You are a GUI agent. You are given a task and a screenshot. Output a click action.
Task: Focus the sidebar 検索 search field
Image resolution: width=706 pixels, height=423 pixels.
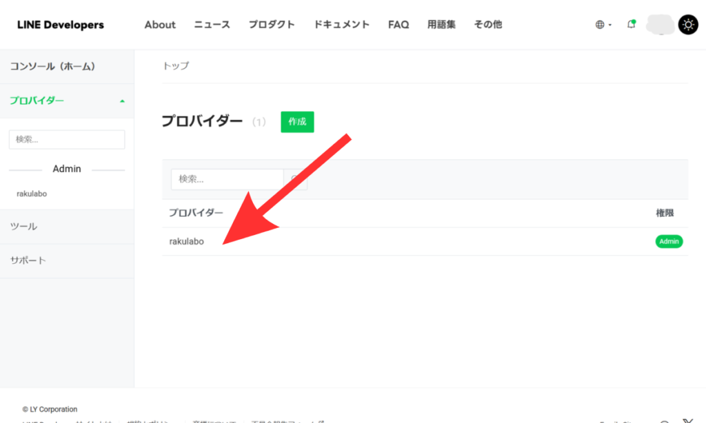click(x=67, y=139)
